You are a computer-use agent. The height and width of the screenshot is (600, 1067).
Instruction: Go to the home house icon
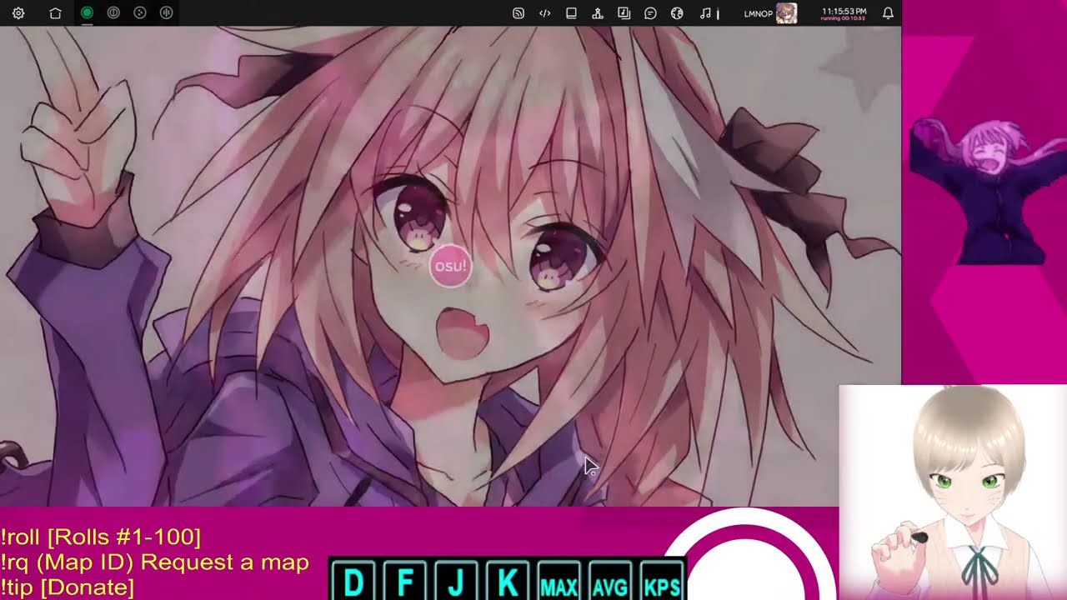tap(55, 13)
